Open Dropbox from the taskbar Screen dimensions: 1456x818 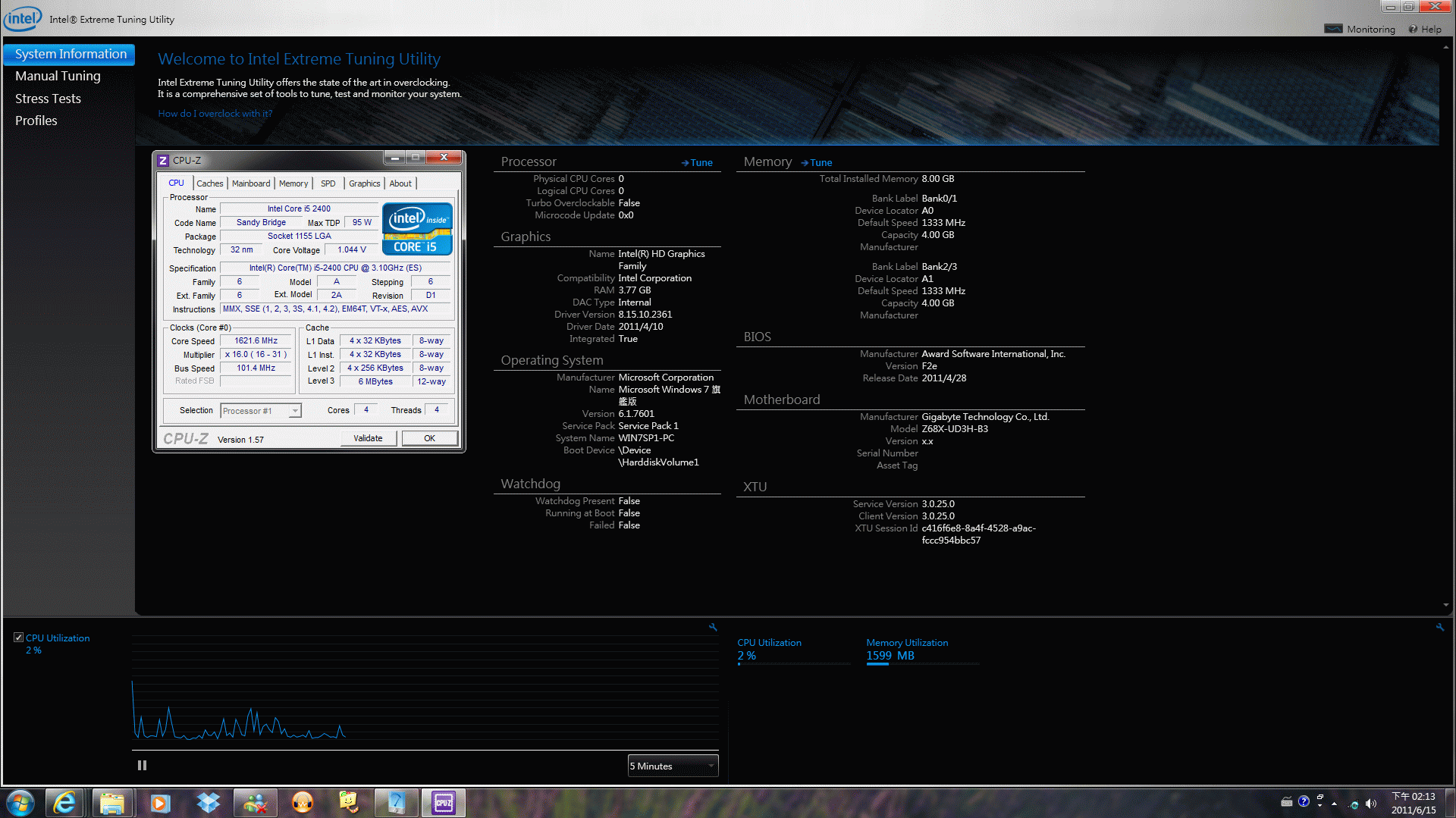pyautogui.click(x=208, y=802)
